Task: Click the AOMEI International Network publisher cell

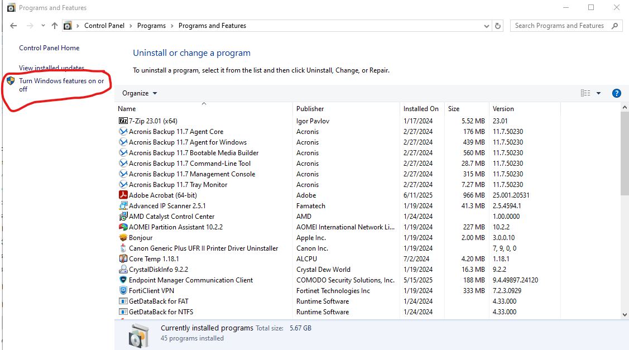Action: [345, 227]
